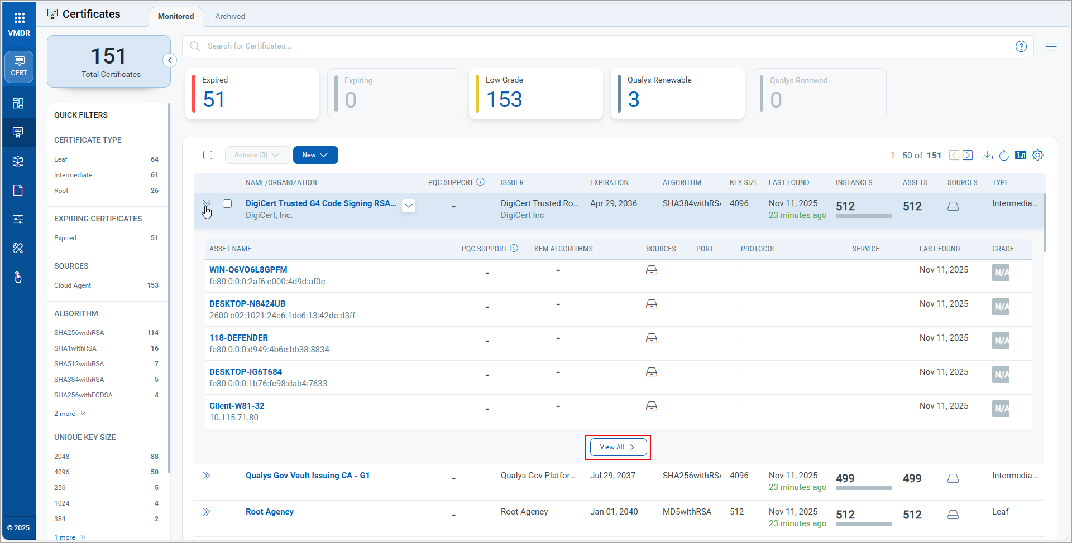Tick the select all certificates checkbox
The width and height of the screenshot is (1072, 543).
click(208, 155)
